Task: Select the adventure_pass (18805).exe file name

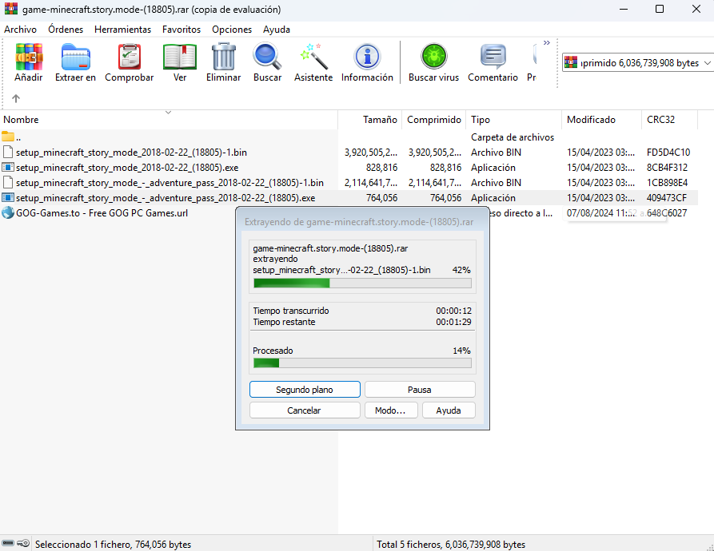Action: point(166,198)
